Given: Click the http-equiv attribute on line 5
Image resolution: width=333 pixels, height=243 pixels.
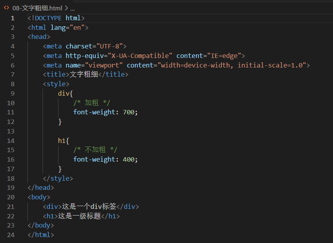Looking at the screenshot, I should pos(85,56).
